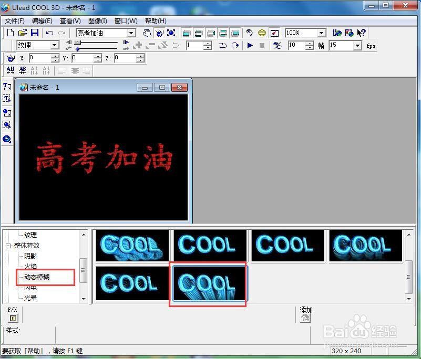Select 光晕 in the effects tree
The height and width of the screenshot is (359, 421).
(30, 298)
